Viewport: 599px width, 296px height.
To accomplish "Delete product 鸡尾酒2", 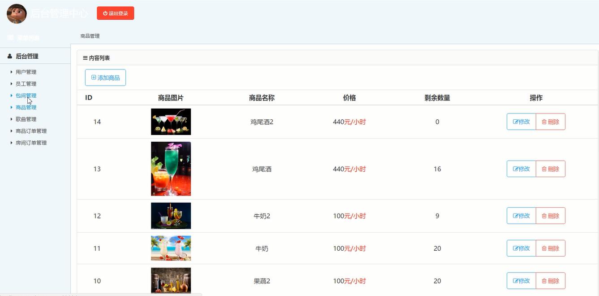I will (551, 122).
